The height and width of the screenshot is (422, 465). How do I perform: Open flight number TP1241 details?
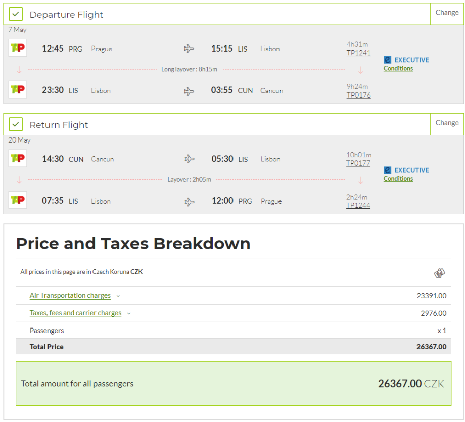358,53
